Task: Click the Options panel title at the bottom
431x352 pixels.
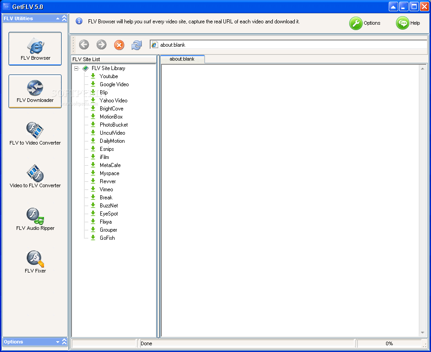Action: point(13,342)
